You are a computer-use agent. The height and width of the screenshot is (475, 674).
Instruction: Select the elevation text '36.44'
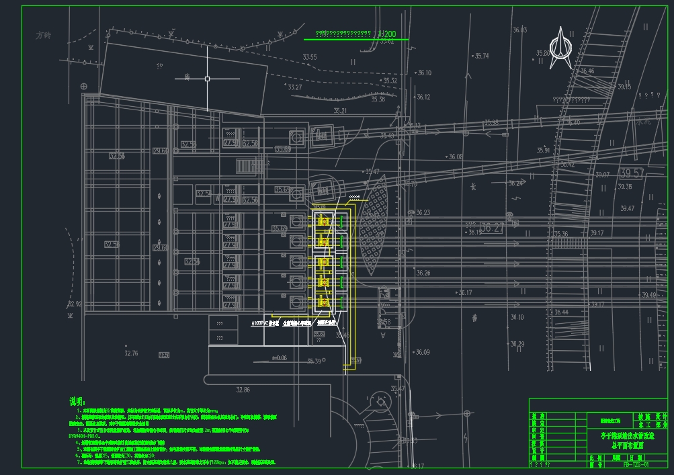561,312
